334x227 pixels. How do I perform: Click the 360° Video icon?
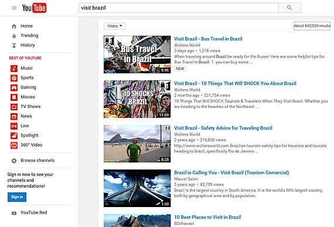point(14,145)
